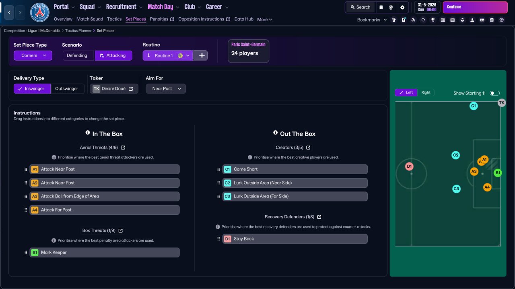Go back with the left arrow button
The height and width of the screenshot is (289, 515).
coord(9,12)
